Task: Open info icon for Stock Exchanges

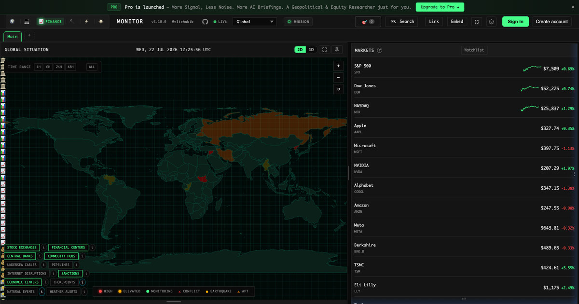Action: (x=44, y=248)
